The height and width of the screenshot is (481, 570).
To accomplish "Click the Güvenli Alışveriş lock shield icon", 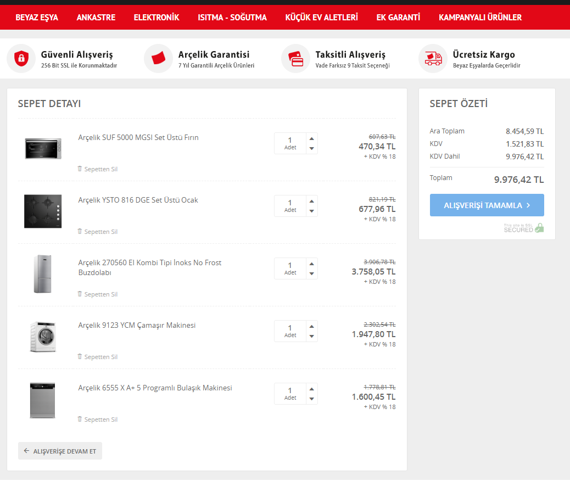I will [21, 59].
